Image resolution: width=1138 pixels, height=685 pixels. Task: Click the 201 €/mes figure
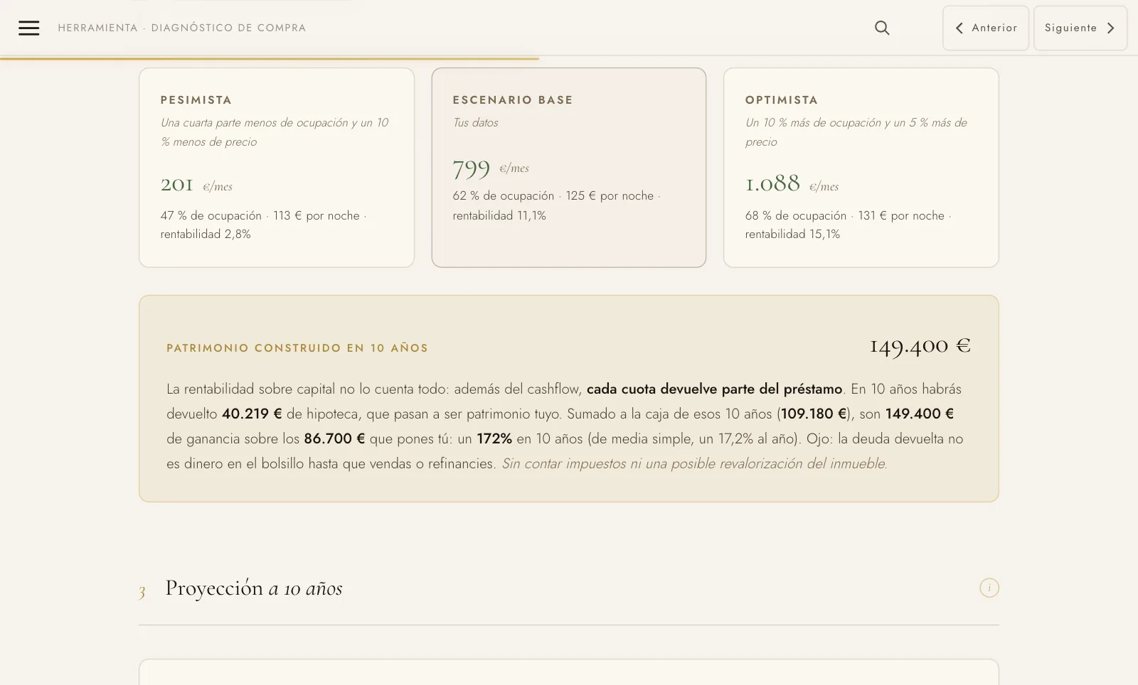(196, 185)
